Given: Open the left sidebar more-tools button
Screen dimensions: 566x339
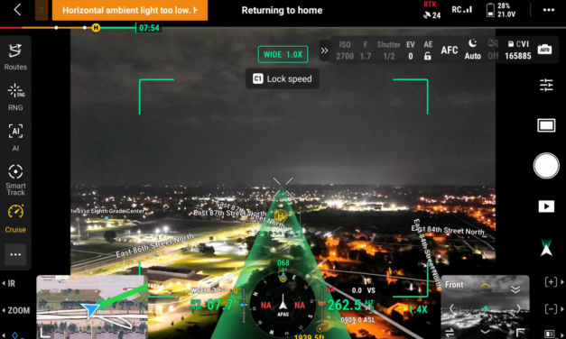Looking at the screenshot, I should click(15, 254).
